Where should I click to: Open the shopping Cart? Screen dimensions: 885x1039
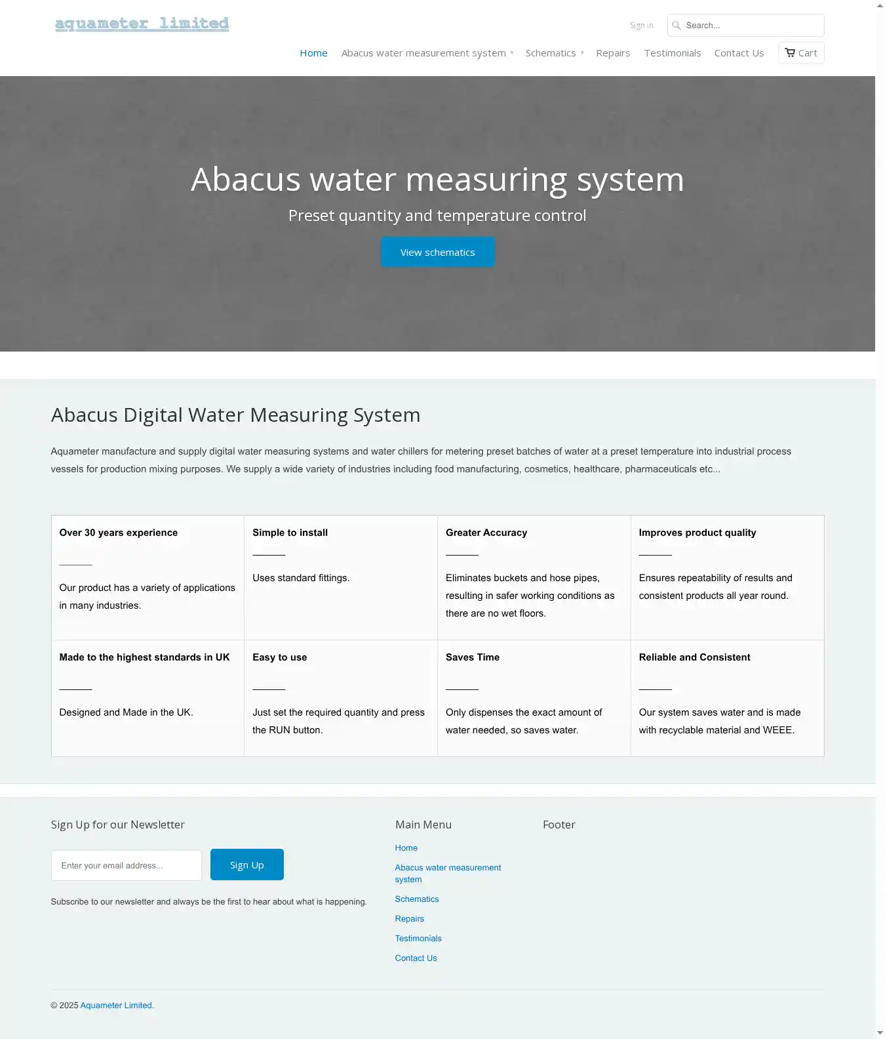tap(801, 53)
